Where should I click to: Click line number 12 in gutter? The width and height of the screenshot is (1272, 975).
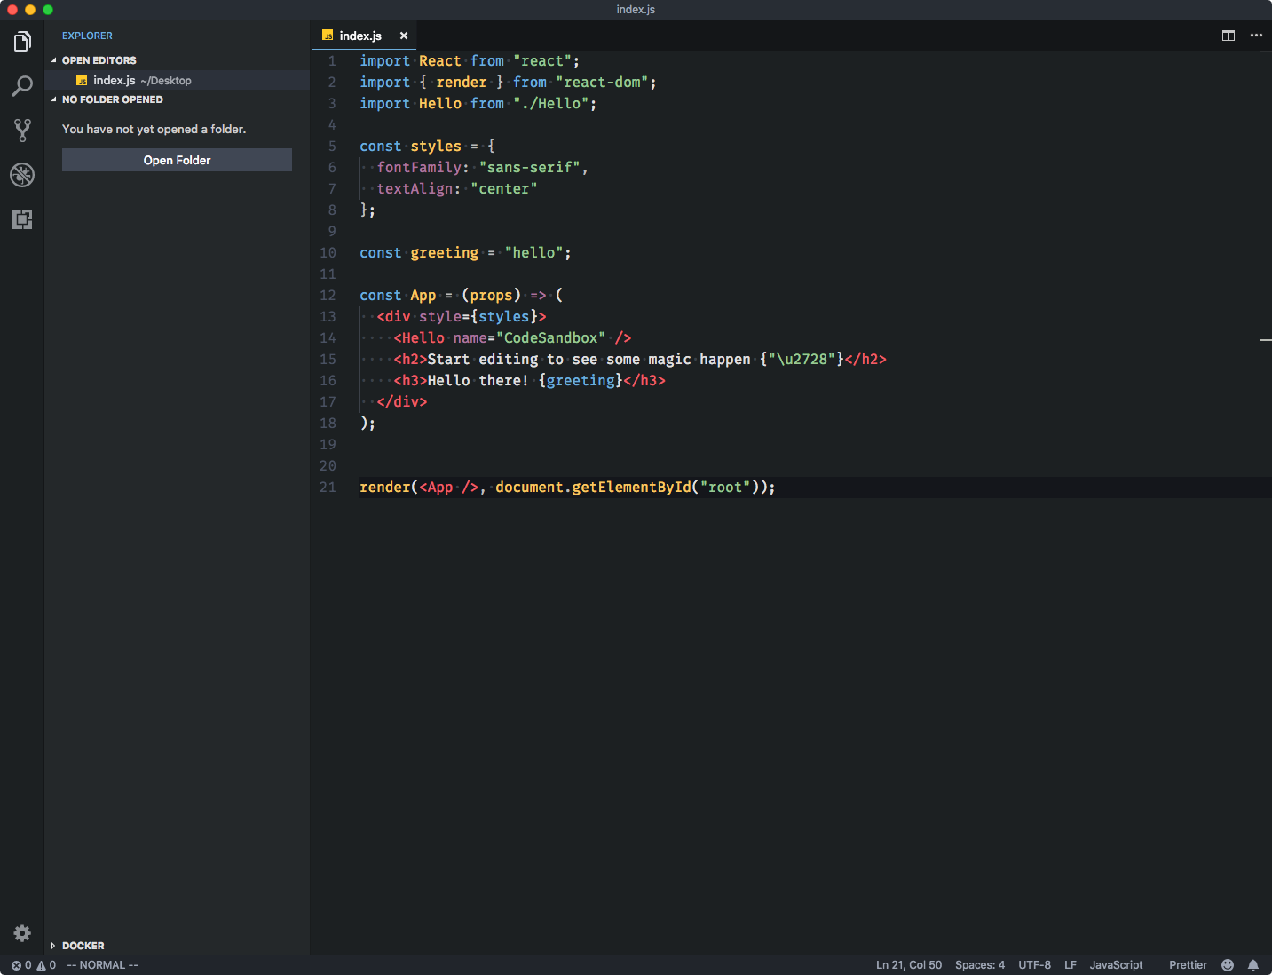point(328,295)
